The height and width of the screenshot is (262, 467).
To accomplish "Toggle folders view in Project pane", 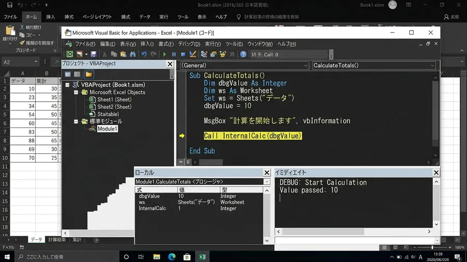I will (x=89, y=74).
